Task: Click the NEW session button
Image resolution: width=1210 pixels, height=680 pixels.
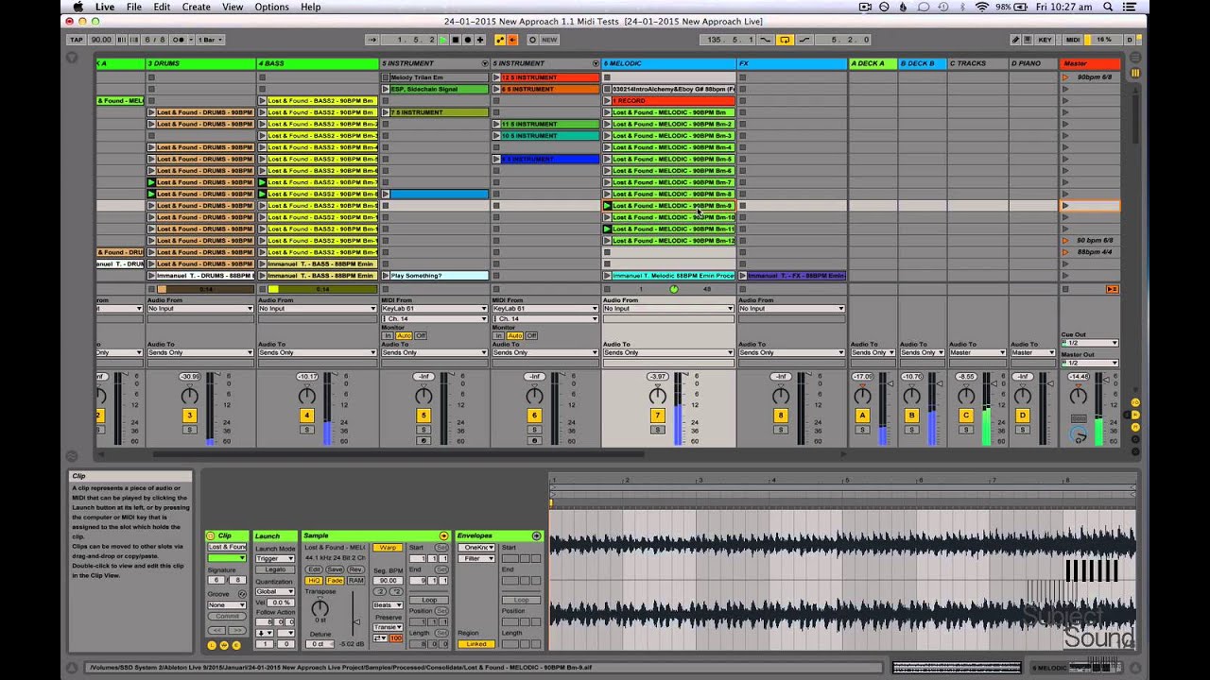Action: click(x=549, y=40)
